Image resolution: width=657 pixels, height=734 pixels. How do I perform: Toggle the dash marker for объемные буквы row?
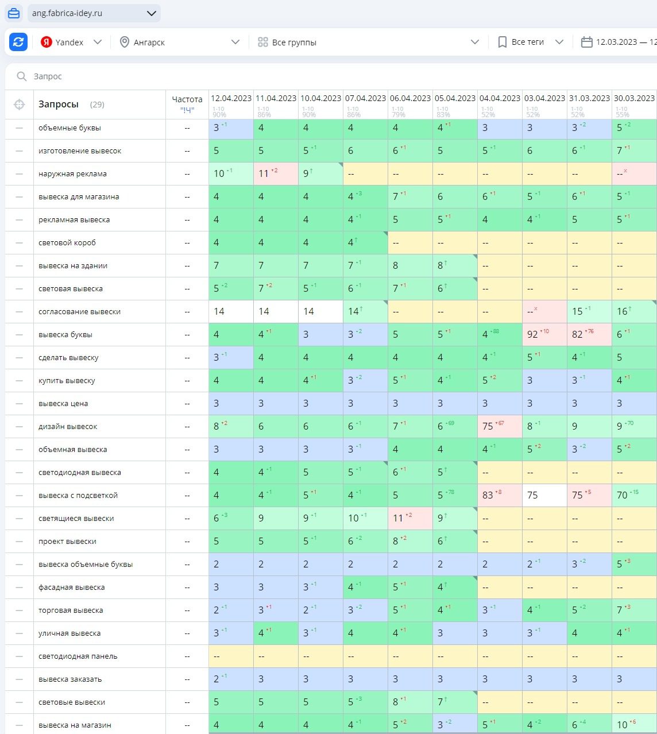pyautogui.click(x=19, y=128)
